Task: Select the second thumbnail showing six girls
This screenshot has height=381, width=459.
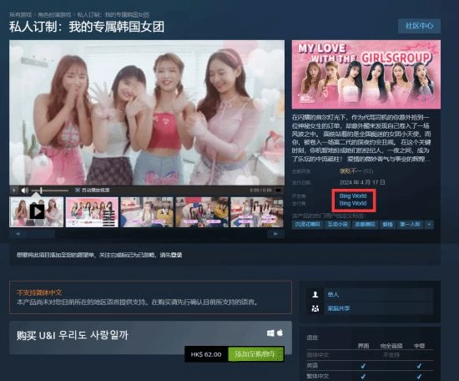Action: (92, 212)
